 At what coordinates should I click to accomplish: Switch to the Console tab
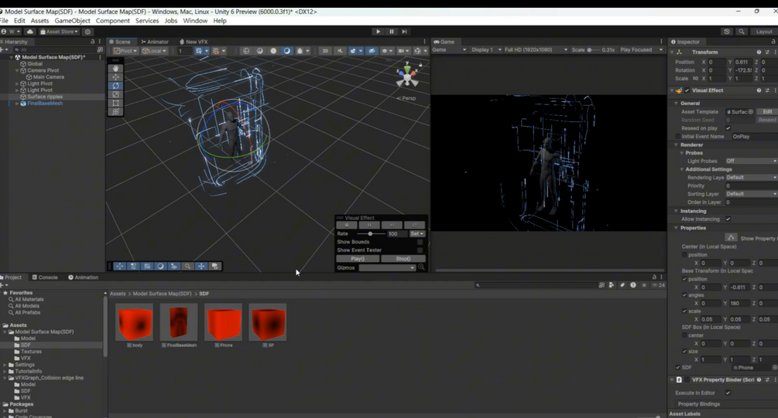(x=45, y=277)
